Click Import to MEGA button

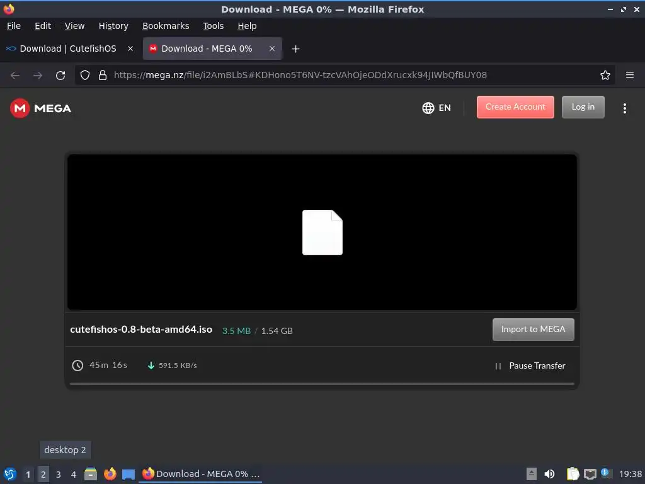[x=533, y=329]
